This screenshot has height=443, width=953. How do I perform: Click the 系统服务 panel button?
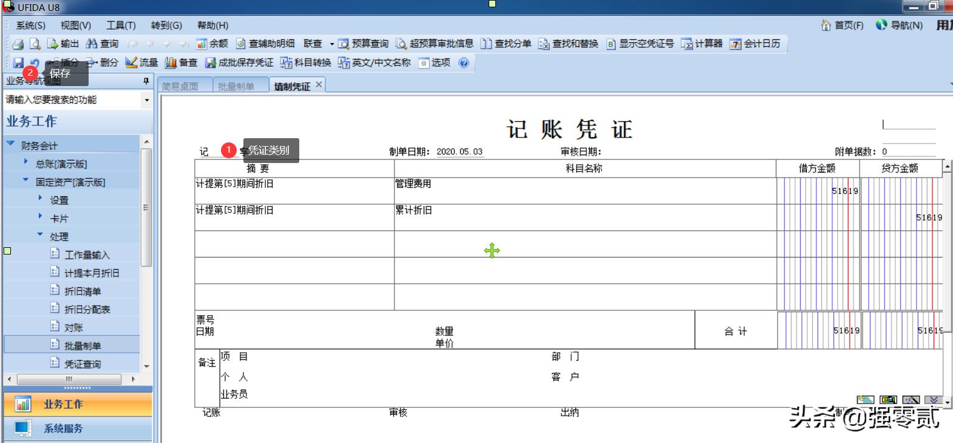tap(78, 428)
